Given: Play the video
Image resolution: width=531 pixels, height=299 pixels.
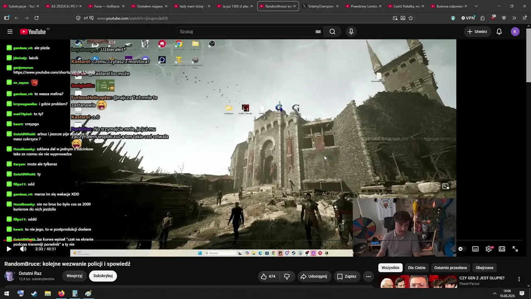Looking at the screenshot, I should click(x=9, y=249).
